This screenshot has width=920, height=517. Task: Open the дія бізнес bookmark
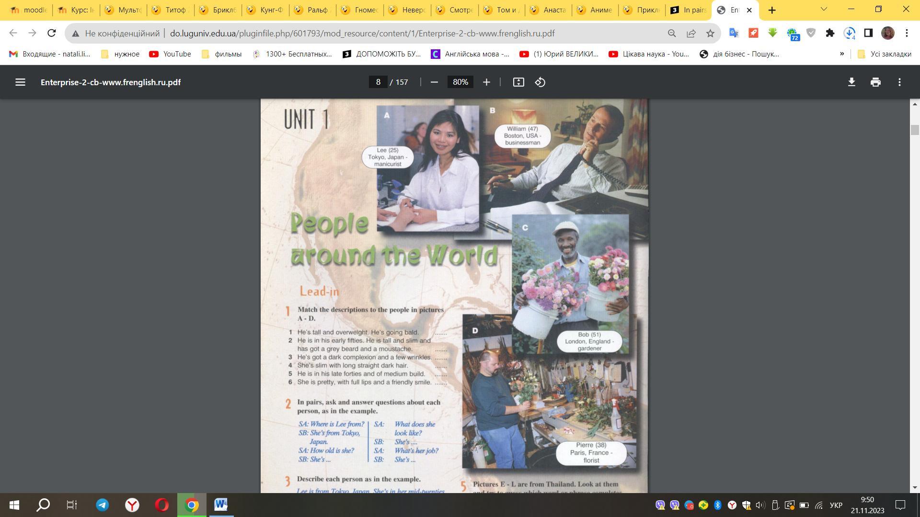point(739,54)
